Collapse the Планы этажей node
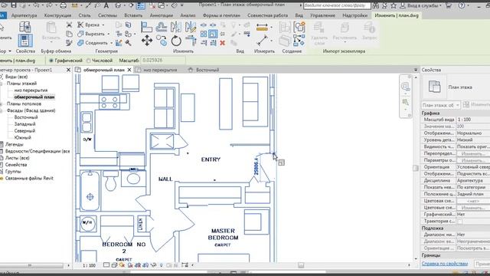 (x=2, y=84)
